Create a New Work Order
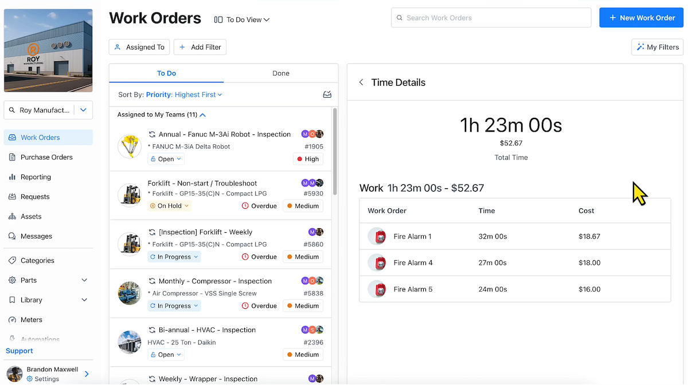The width and height of the screenshot is (688, 385). [x=641, y=18]
